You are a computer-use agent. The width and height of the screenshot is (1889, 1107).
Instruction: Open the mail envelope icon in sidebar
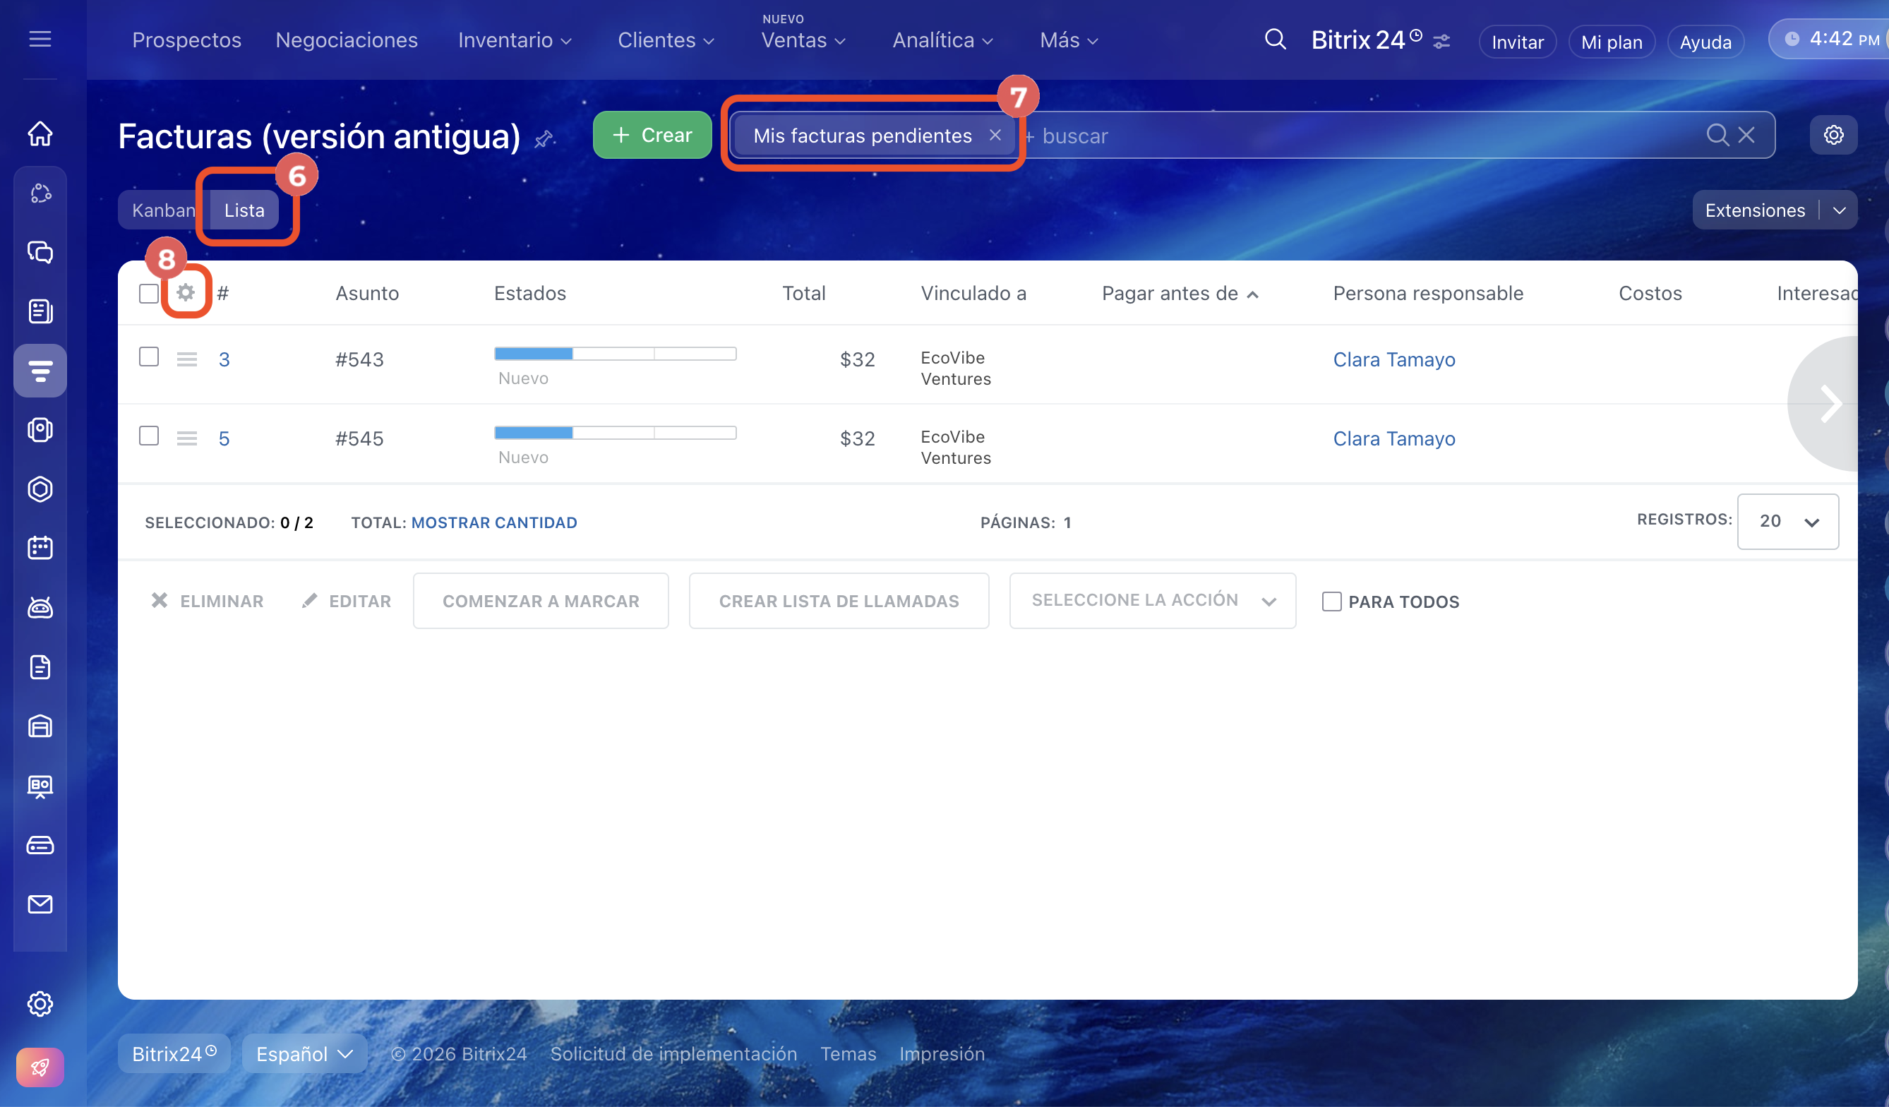pos(40,904)
